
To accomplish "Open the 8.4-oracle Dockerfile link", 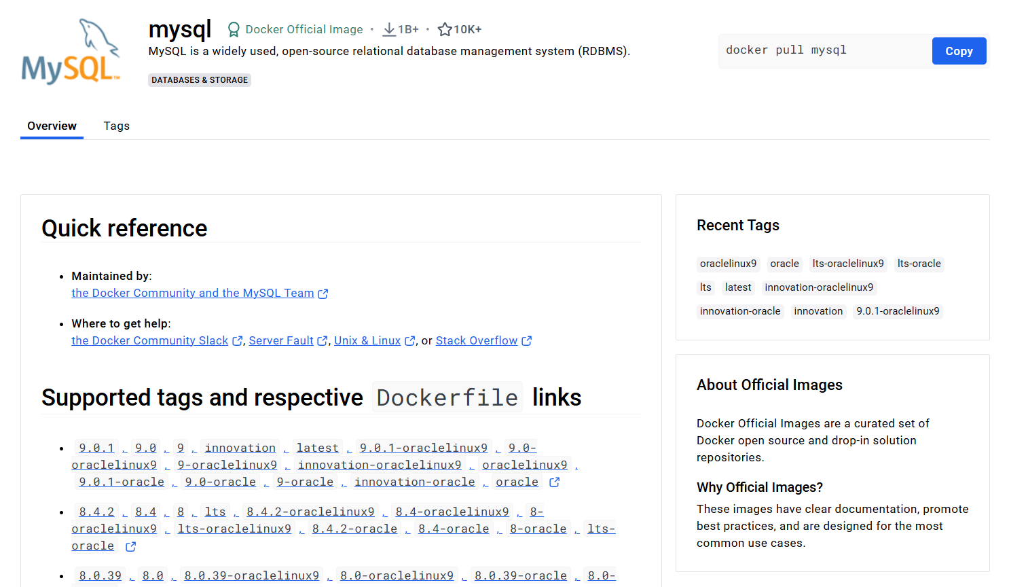I will 454,529.
